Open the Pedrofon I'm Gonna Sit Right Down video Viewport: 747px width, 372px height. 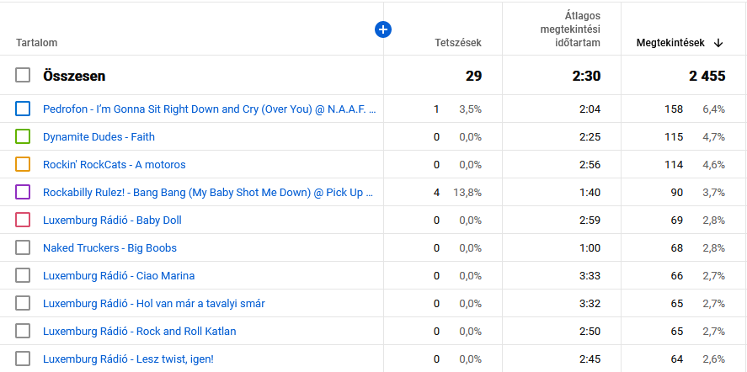(x=209, y=109)
